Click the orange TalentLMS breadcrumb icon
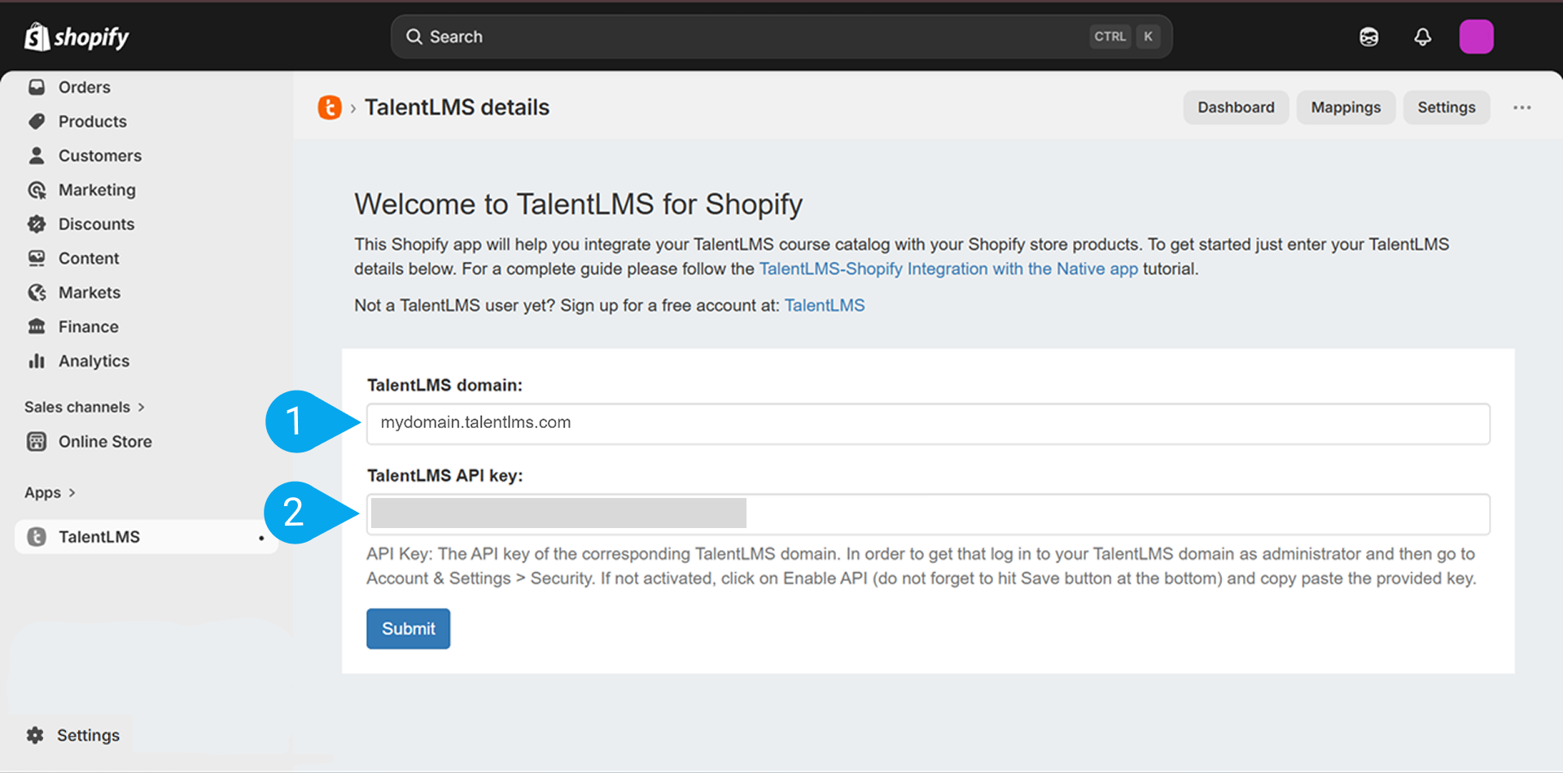The height and width of the screenshot is (773, 1563). pyautogui.click(x=330, y=107)
